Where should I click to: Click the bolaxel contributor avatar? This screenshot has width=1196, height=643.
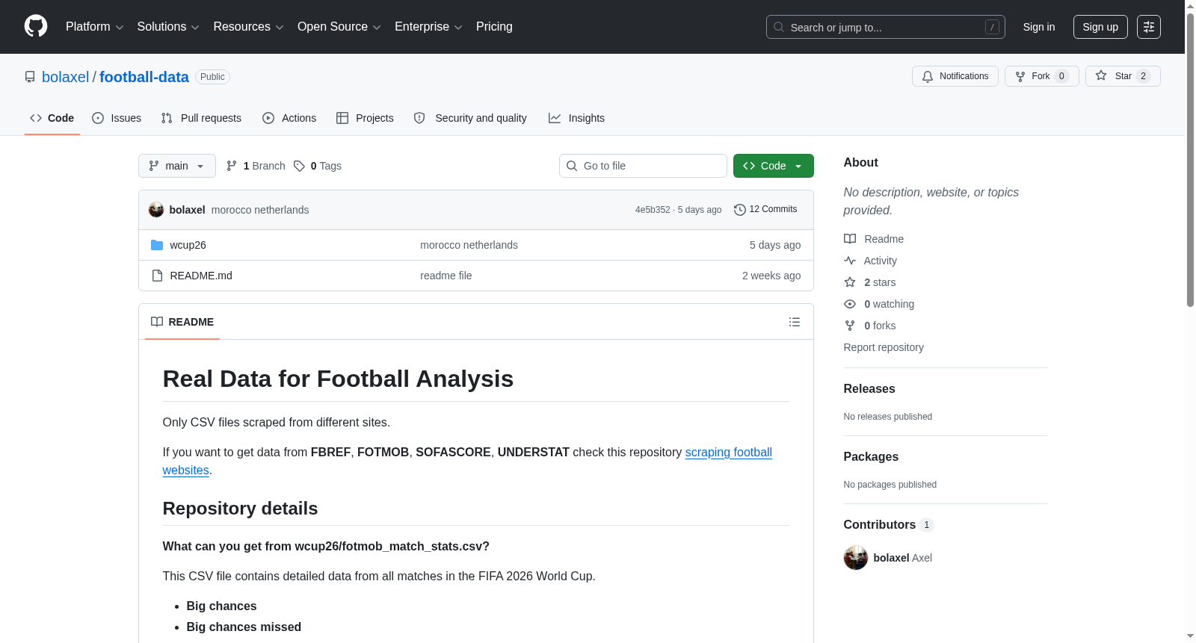tap(856, 558)
